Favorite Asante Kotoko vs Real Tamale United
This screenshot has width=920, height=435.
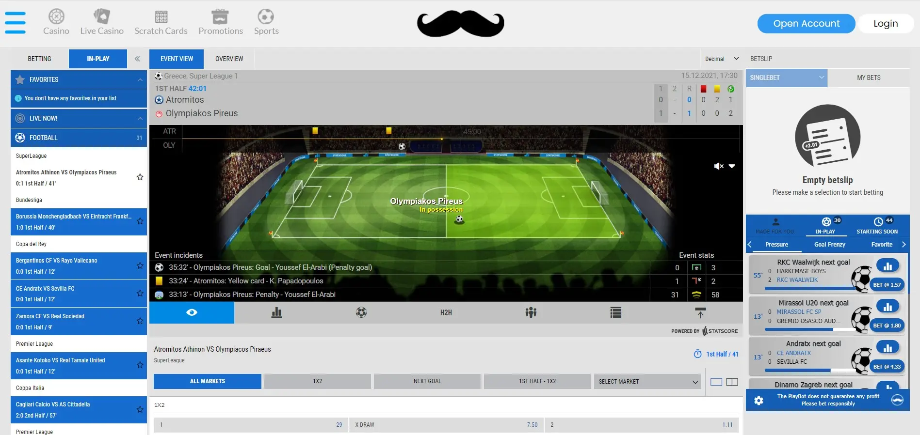pyautogui.click(x=140, y=365)
